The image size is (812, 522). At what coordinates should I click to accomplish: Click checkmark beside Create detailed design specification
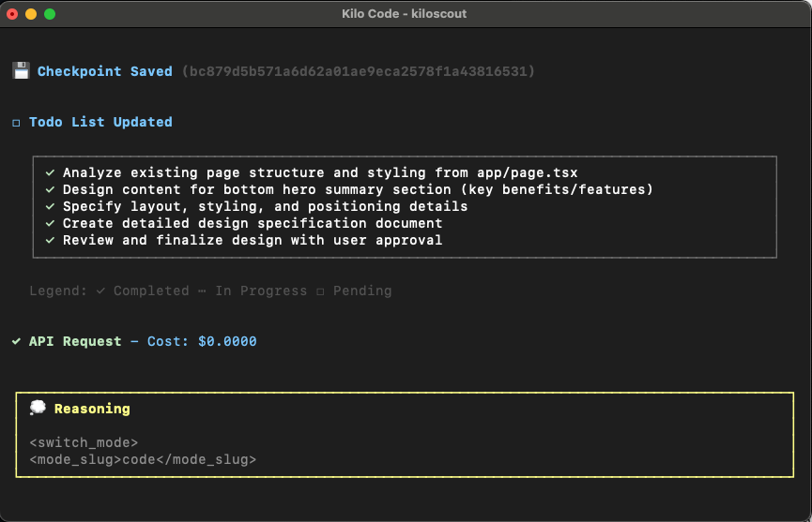pos(51,223)
